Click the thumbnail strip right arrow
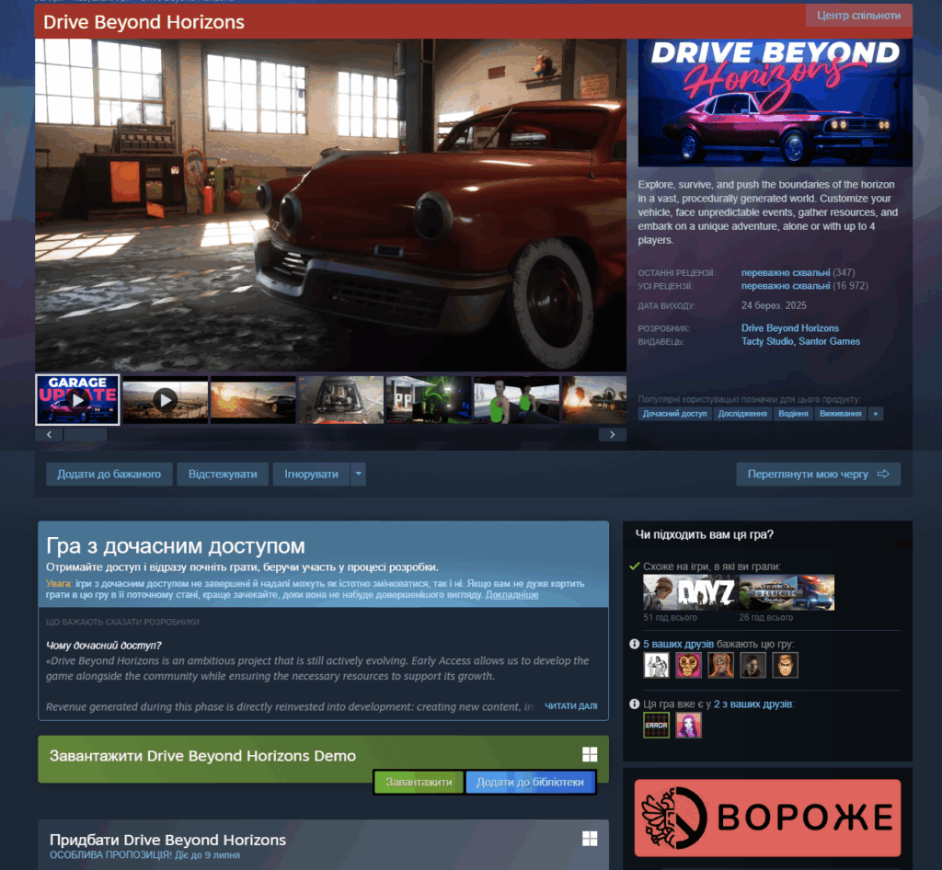This screenshot has height=870, width=942. (612, 434)
